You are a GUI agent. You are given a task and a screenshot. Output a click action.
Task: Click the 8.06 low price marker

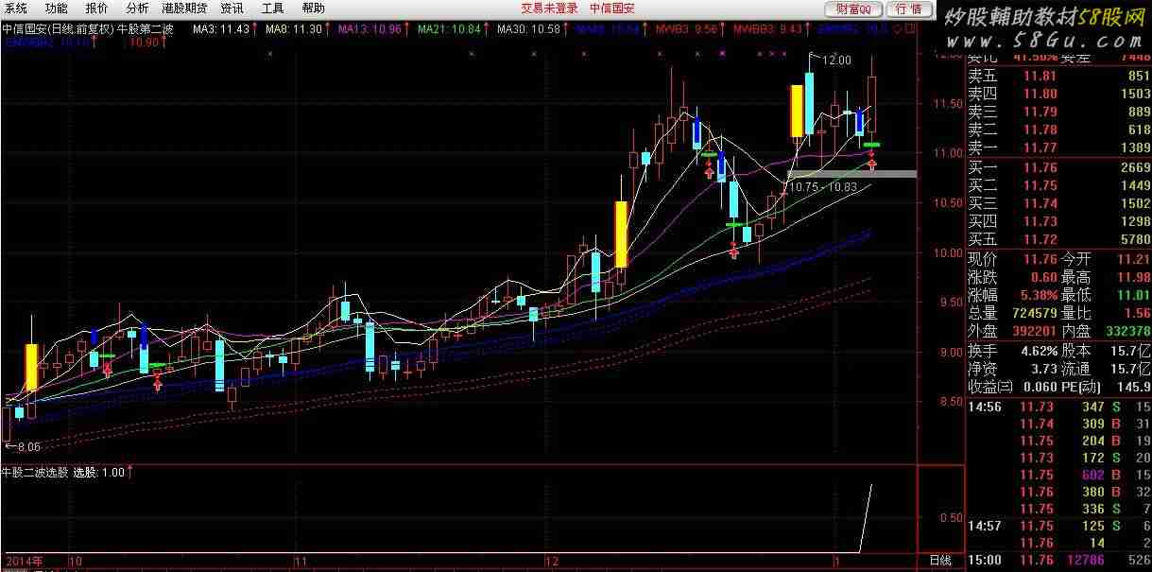click(x=28, y=446)
